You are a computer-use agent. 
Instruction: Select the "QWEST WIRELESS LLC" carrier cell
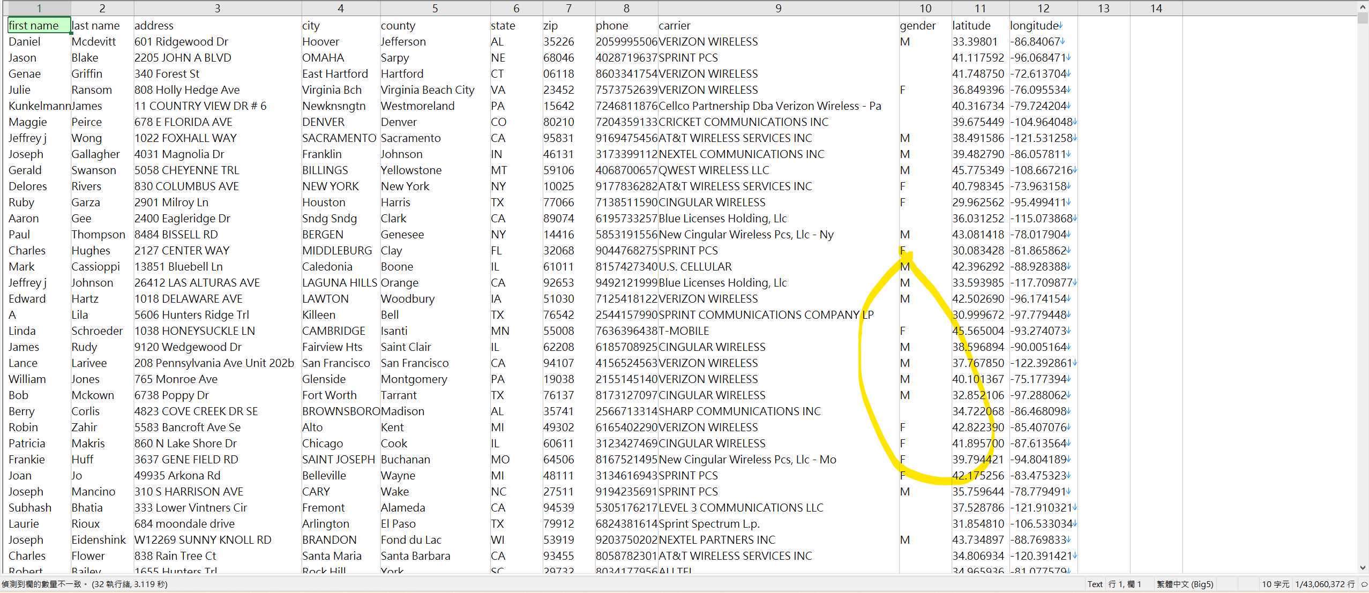coord(779,170)
